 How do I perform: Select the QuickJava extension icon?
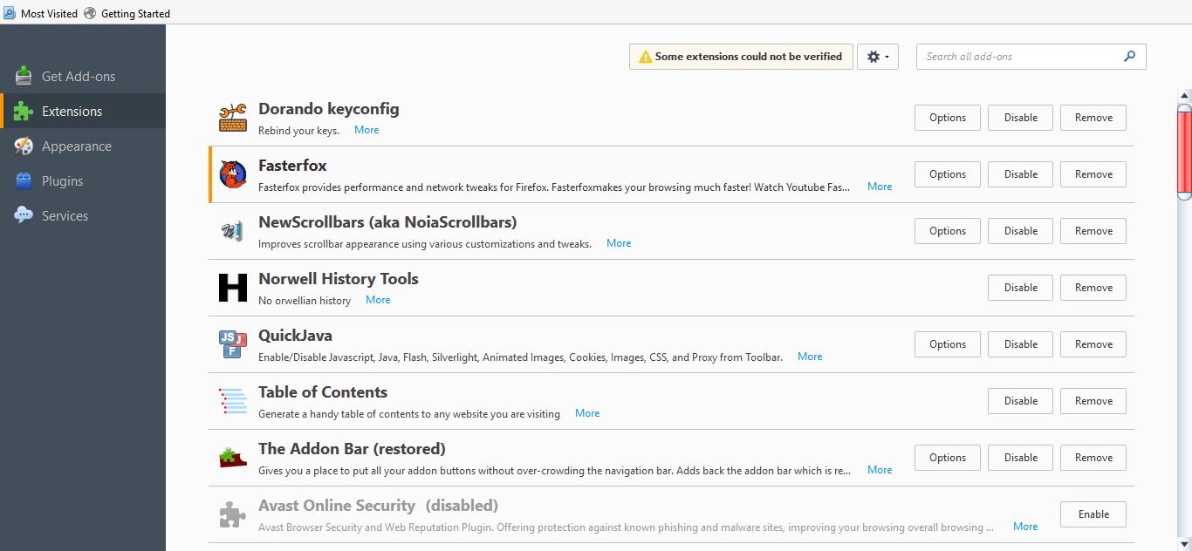click(x=231, y=344)
